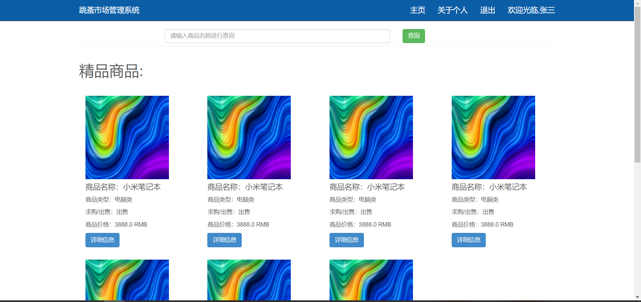Click 商品价格:3888.0 RMB on the first card
The image size is (641, 302).
tap(116, 225)
